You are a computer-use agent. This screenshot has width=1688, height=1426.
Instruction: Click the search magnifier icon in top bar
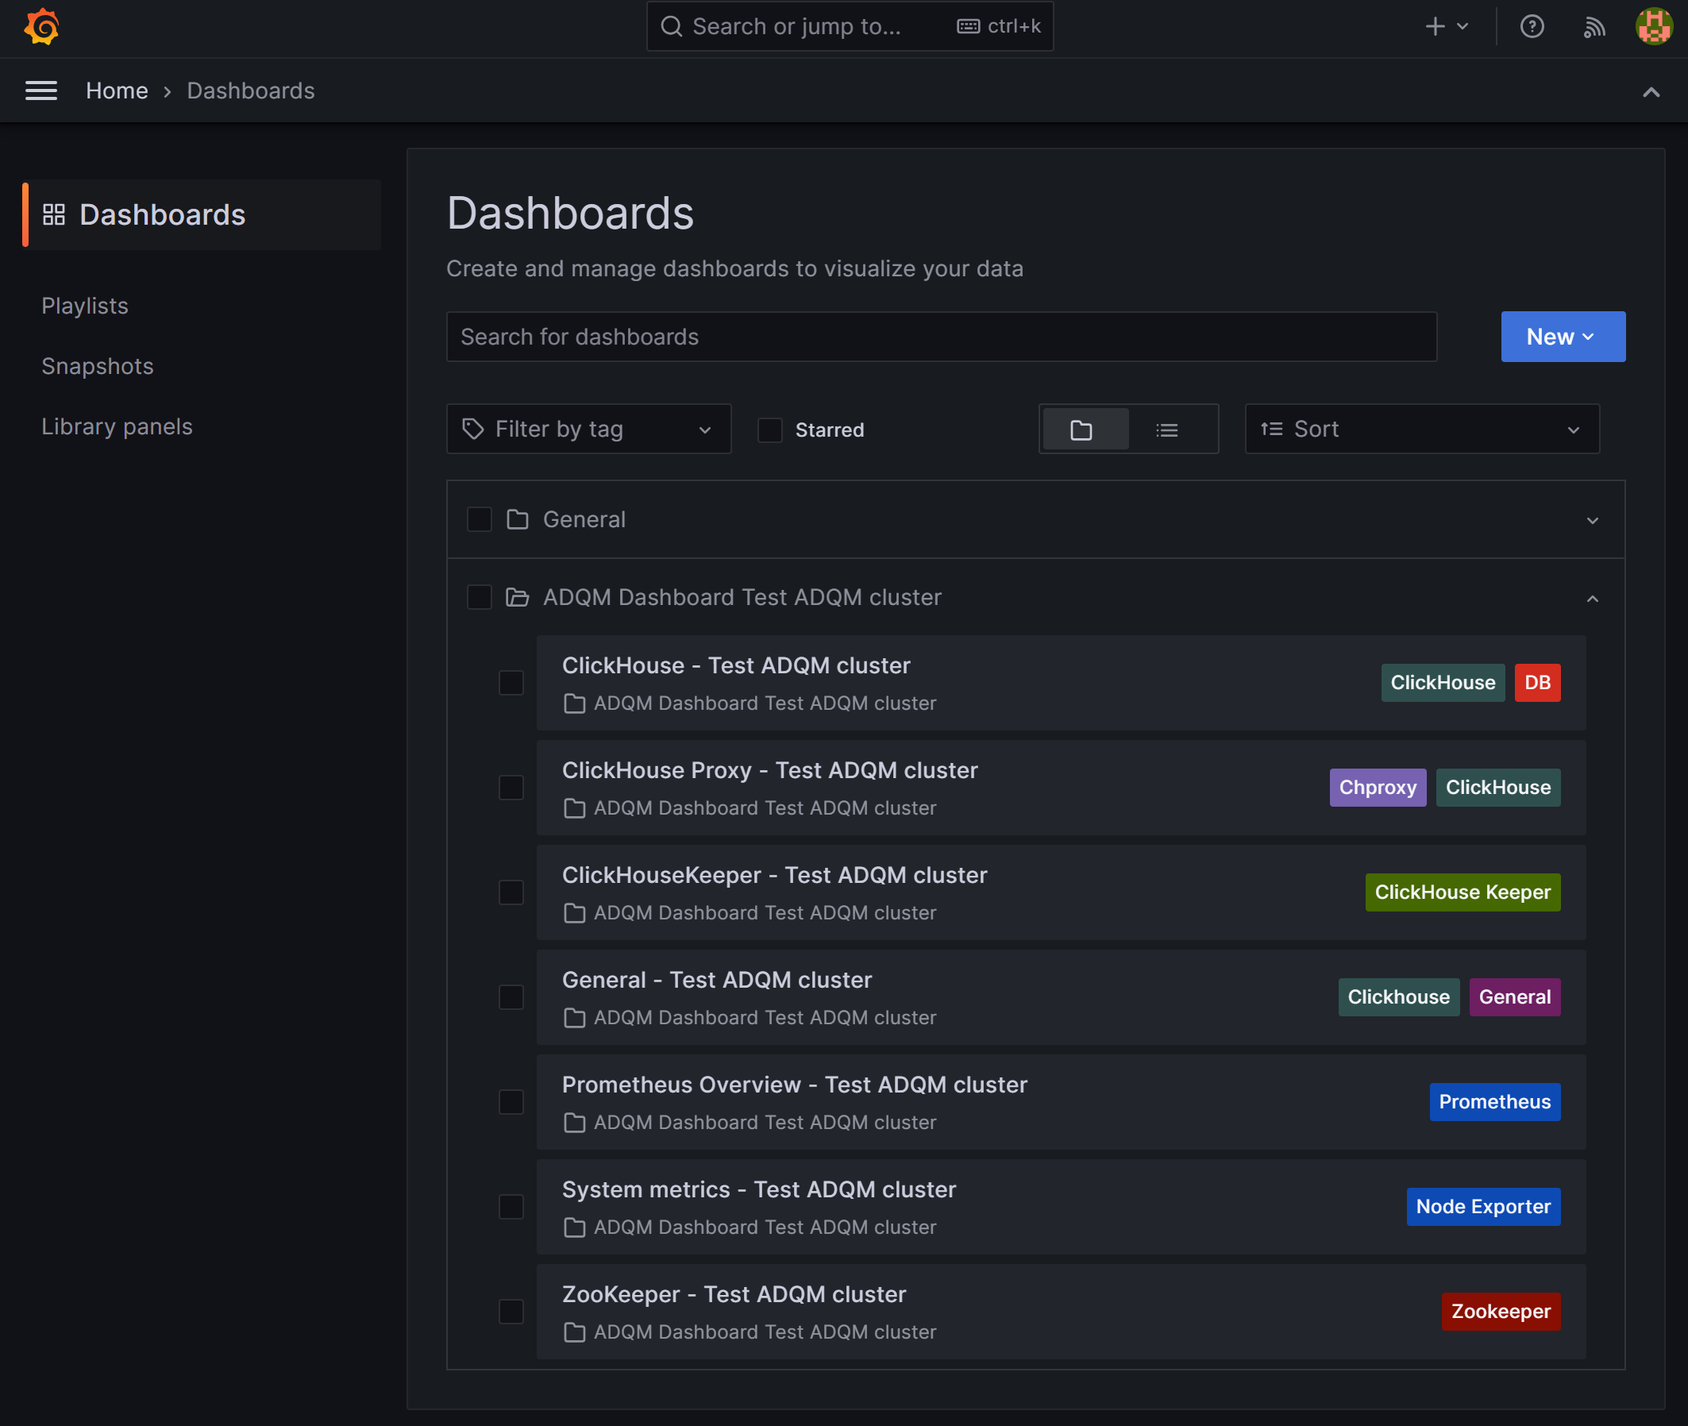tap(671, 27)
